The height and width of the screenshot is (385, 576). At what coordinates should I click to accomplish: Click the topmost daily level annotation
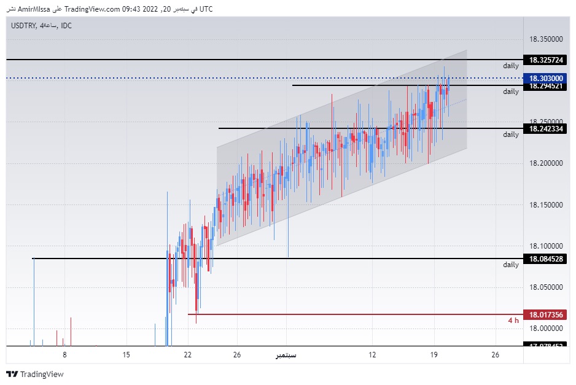click(x=510, y=65)
